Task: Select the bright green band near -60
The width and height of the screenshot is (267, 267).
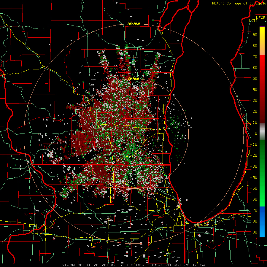Action: tap(262, 199)
